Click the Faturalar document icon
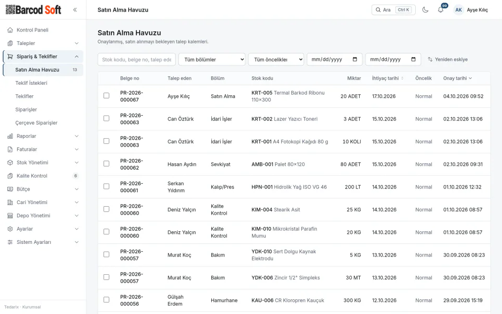Viewport: 502px width, 314px height. coord(10,149)
